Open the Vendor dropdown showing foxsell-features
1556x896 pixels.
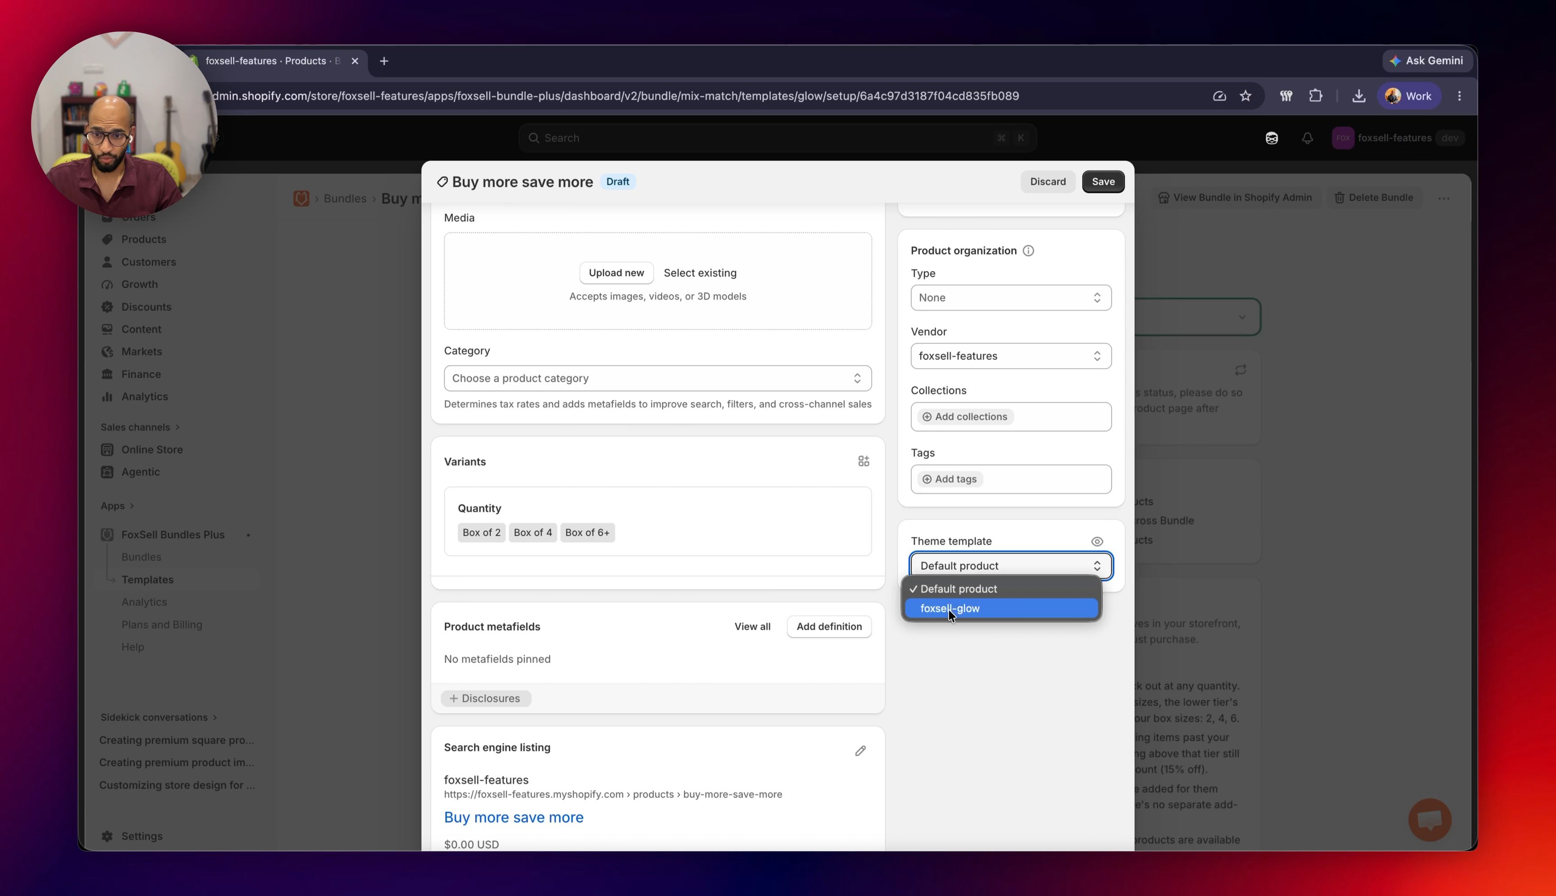[1011, 356]
